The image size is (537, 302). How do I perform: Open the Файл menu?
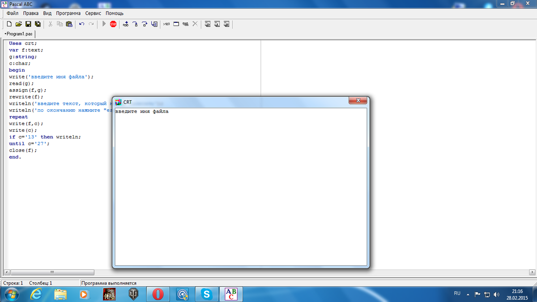coord(13,13)
